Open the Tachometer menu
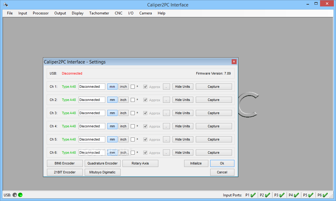Screen dimensions: 336x201 point(99,13)
